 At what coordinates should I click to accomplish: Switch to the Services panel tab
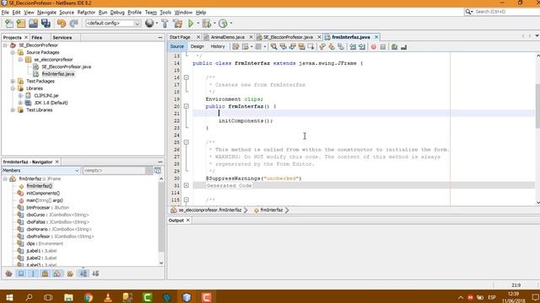click(62, 37)
